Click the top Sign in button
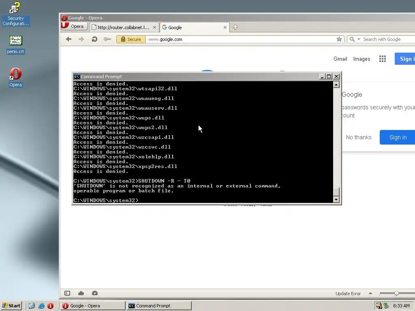 [x=405, y=59]
